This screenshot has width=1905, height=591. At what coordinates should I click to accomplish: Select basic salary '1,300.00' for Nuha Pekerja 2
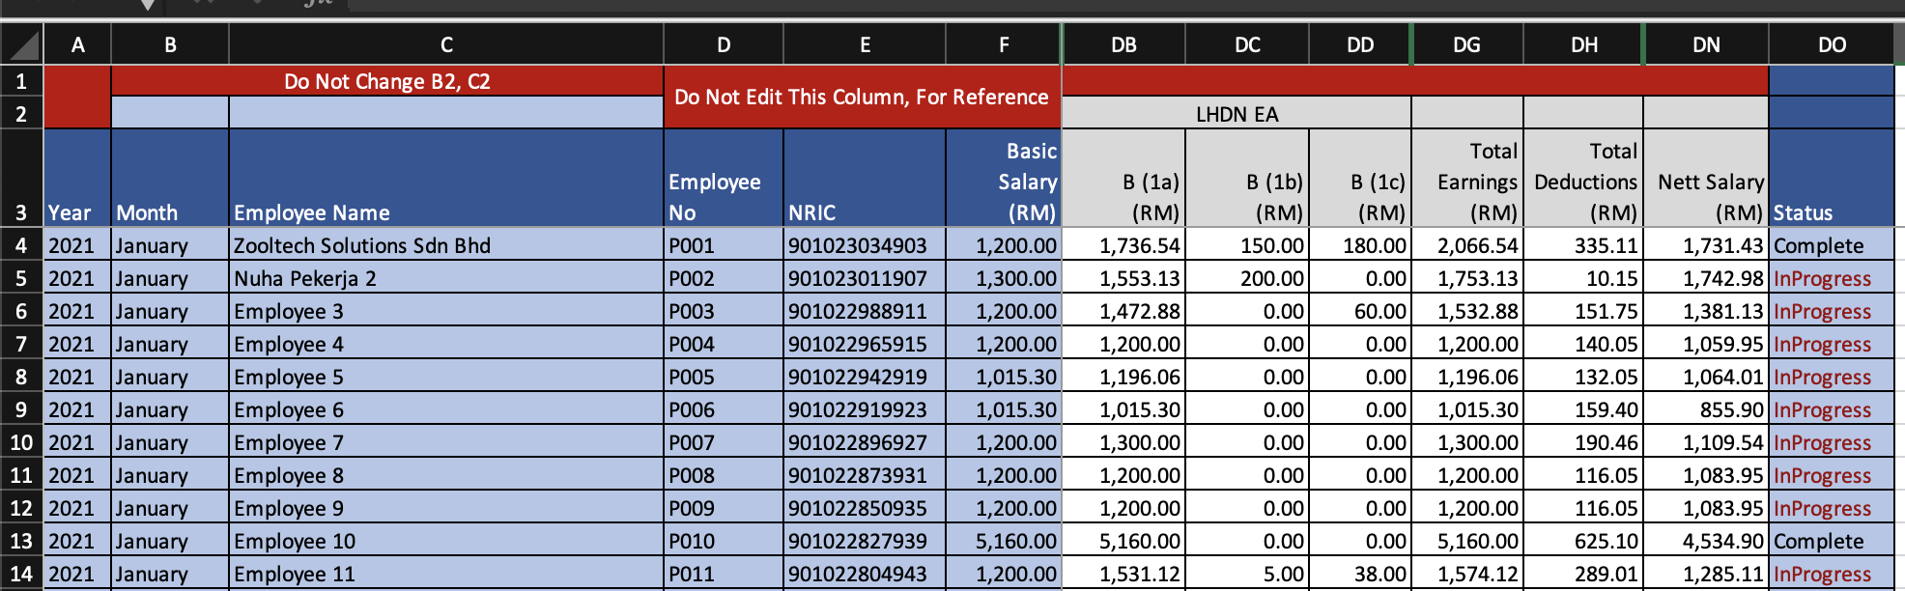coord(1004,278)
